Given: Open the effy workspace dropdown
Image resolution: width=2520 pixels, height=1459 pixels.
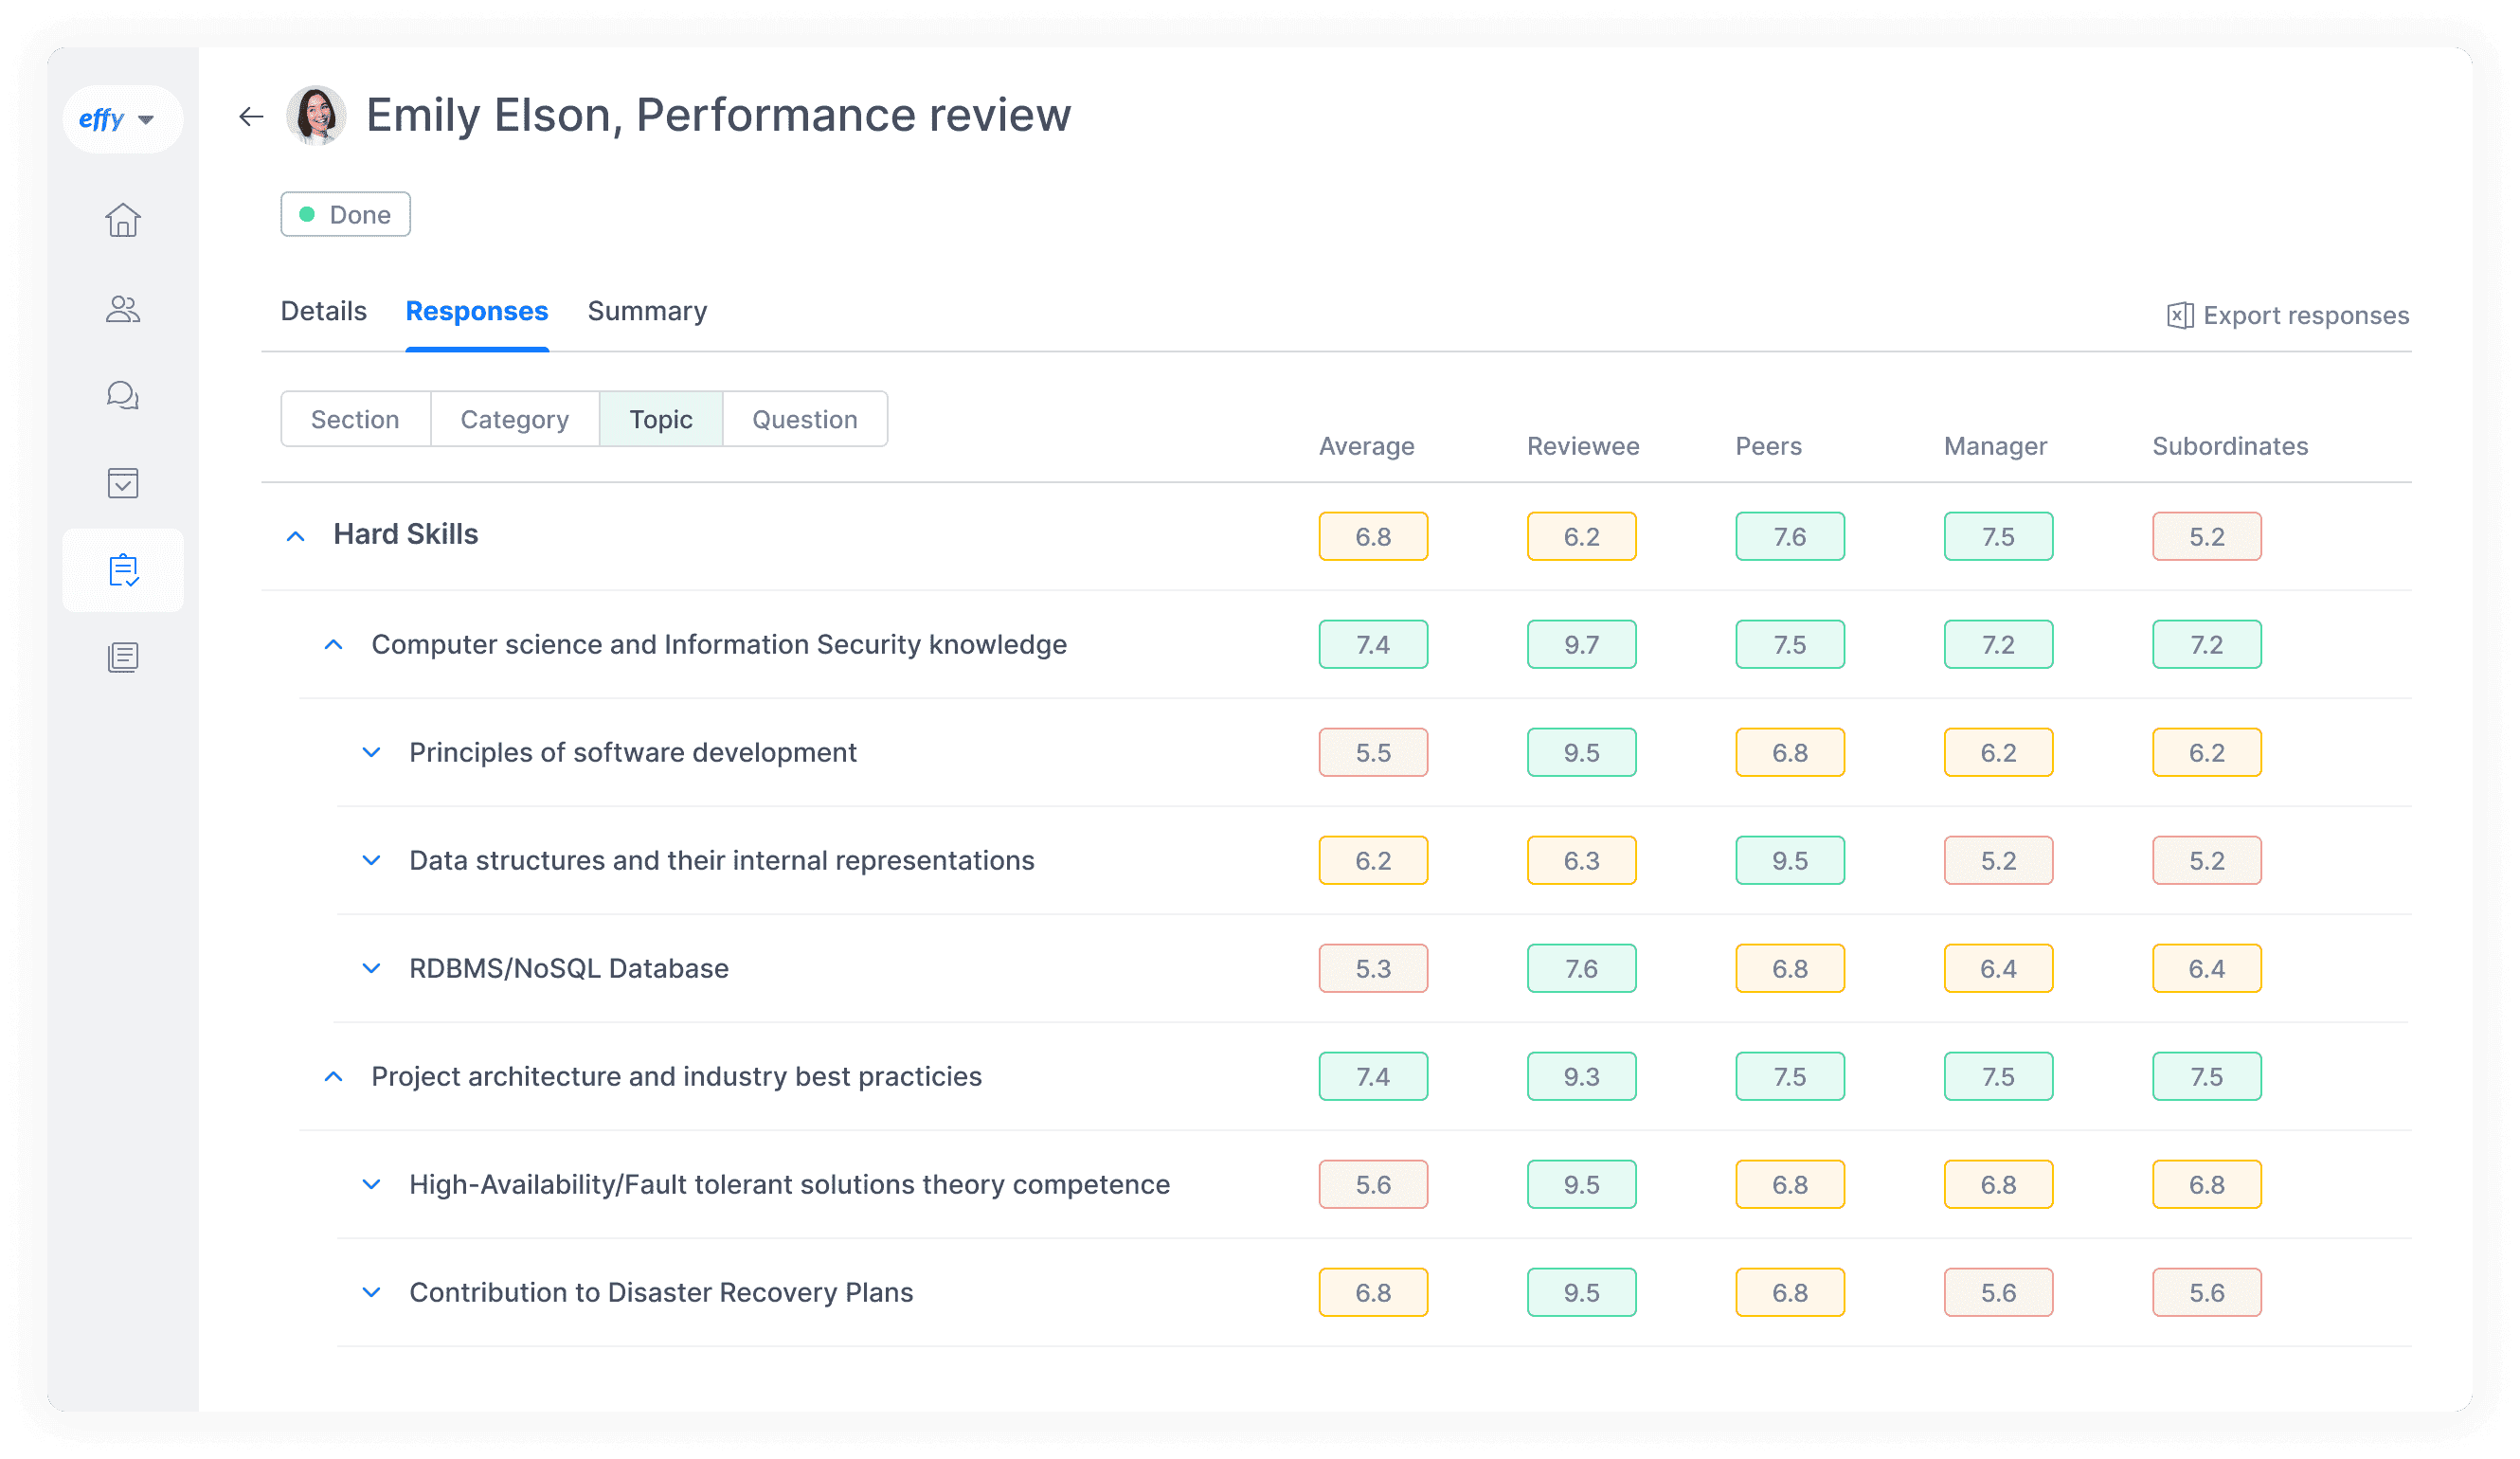Looking at the screenshot, I should (x=122, y=118).
